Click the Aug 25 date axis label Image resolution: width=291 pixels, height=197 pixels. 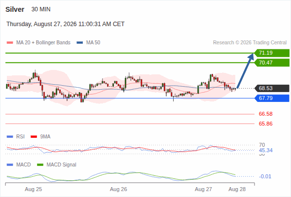[x=34, y=189]
